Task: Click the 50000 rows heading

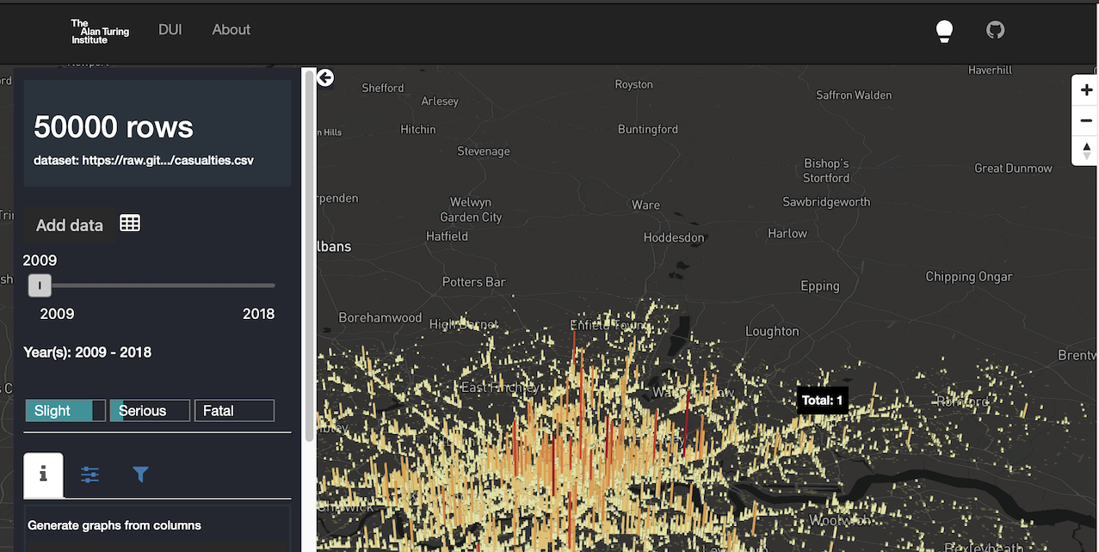Action: point(114,127)
